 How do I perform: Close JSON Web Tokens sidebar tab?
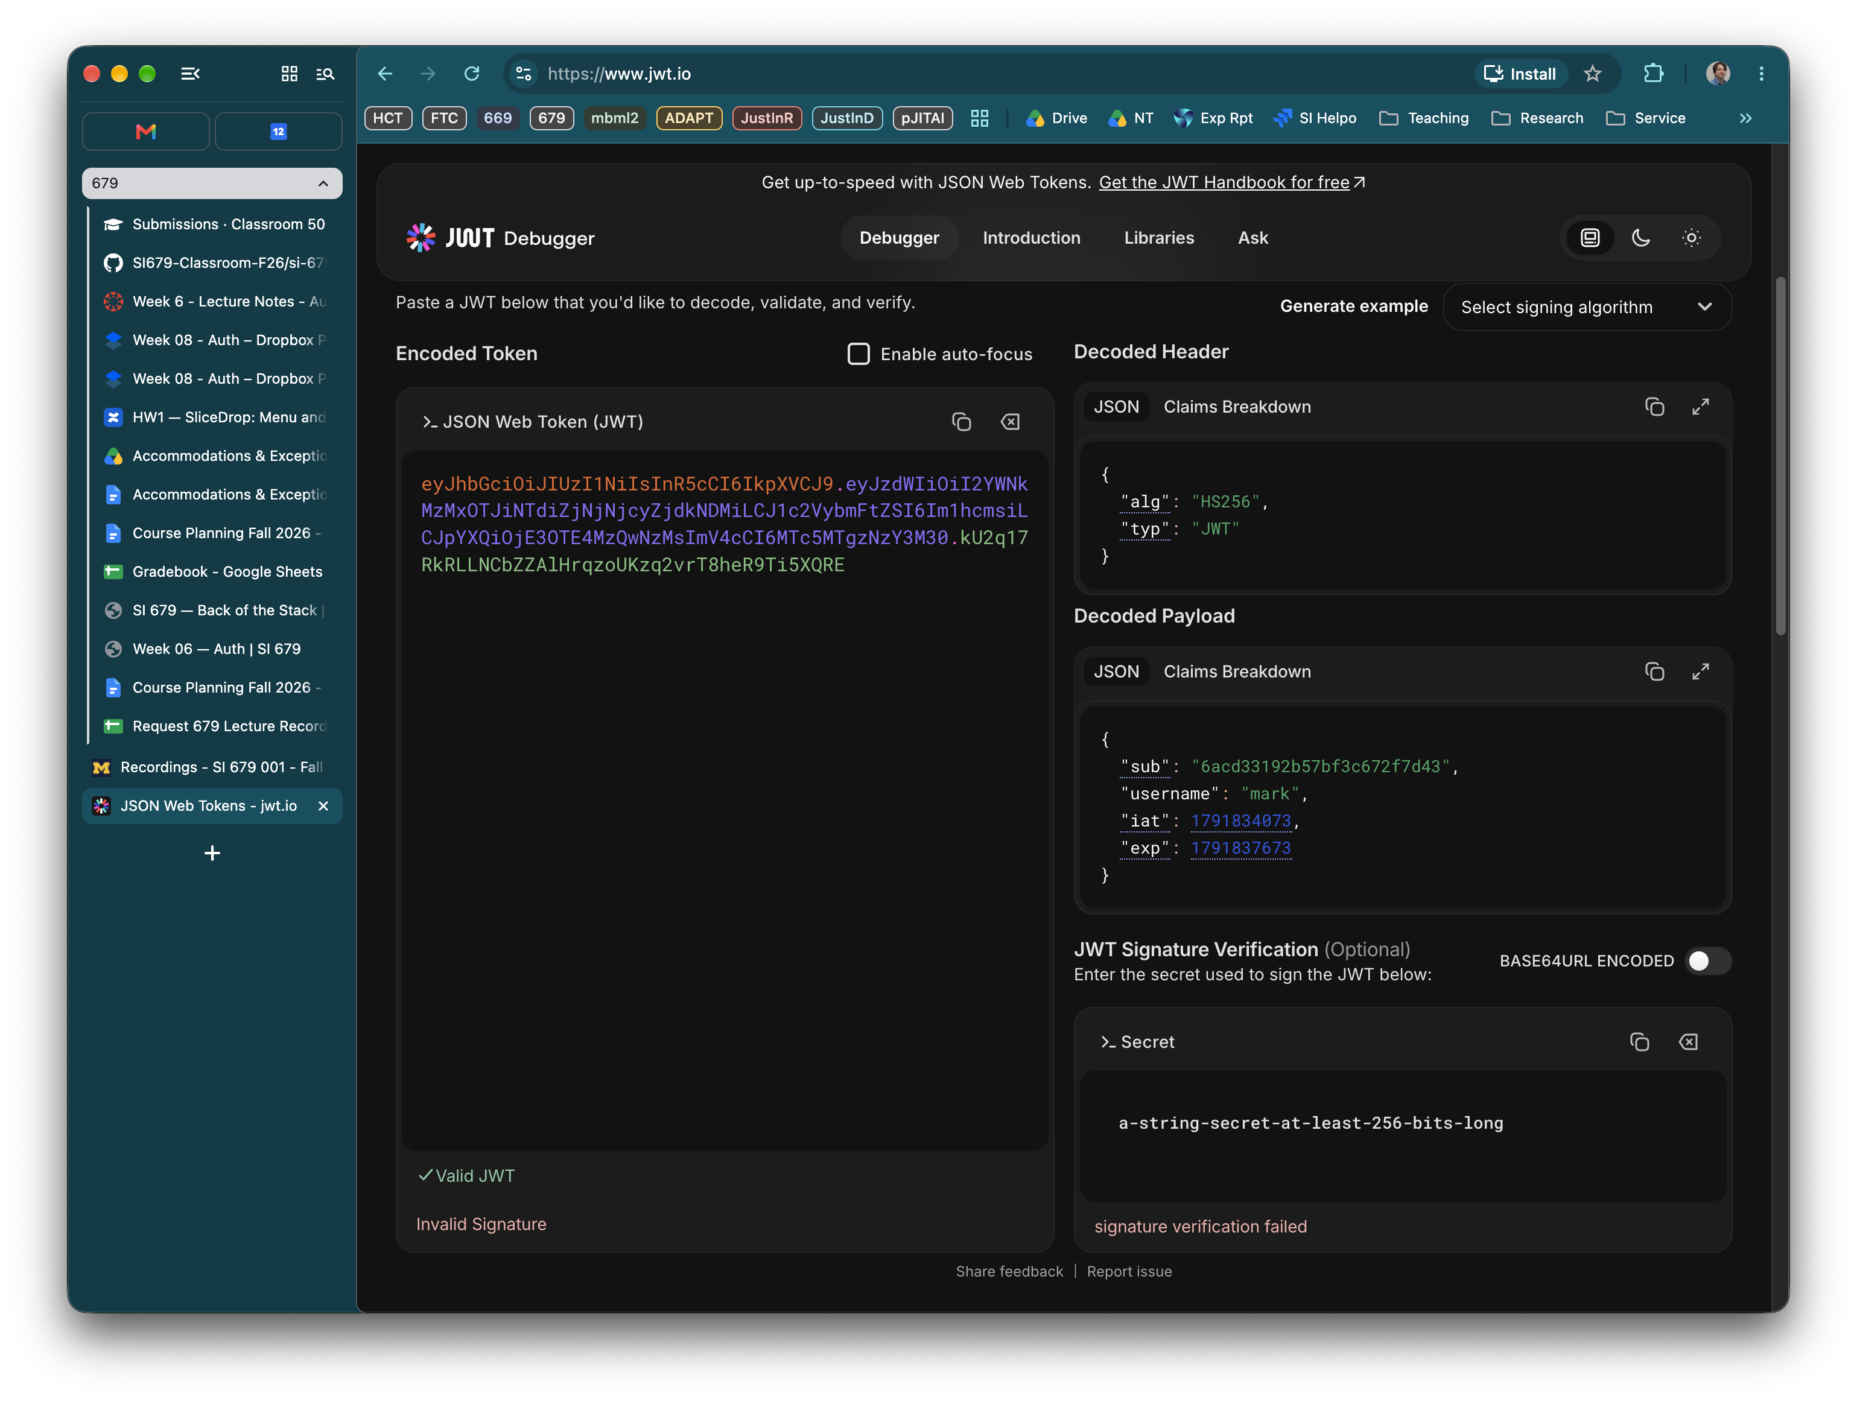pyautogui.click(x=323, y=806)
